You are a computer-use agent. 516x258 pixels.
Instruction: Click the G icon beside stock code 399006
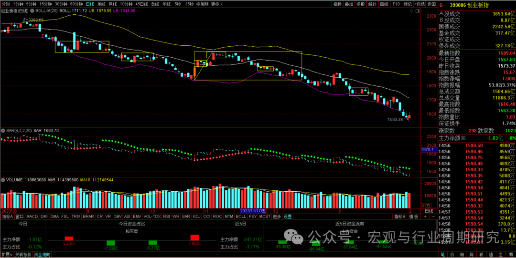click(x=441, y=4)
